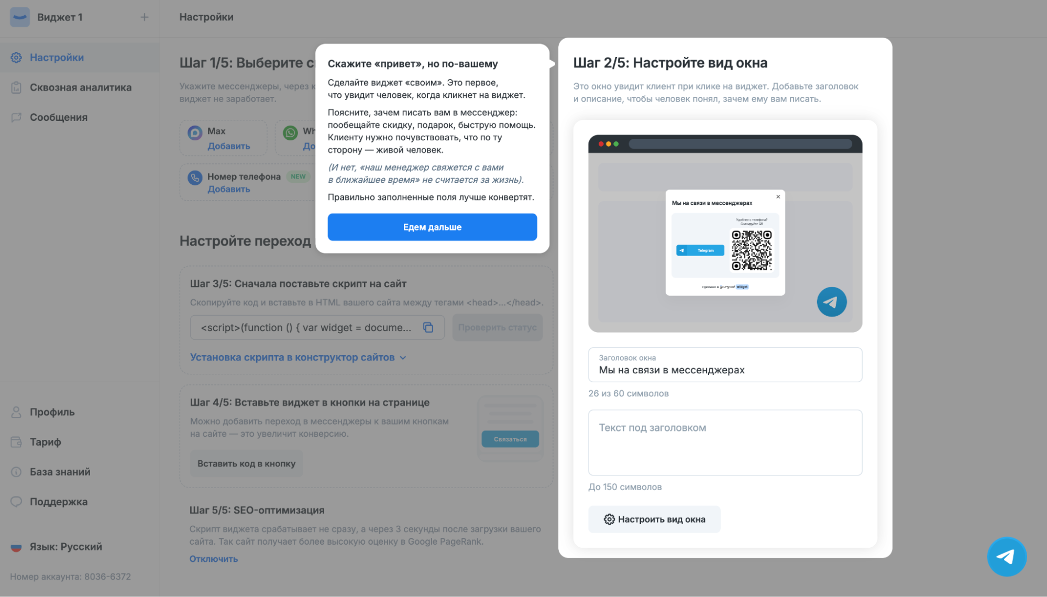
Task: Click the phone number icon
Action: [195, 178]
